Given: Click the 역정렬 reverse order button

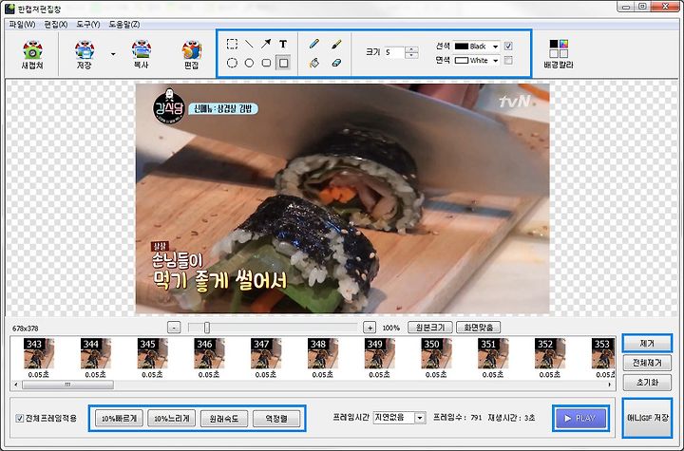Looking at the screenshot, I should pyautogui.click(x=276, y=419).
